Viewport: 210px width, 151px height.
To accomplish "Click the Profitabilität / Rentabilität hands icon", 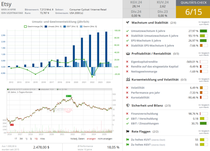I will (x=127, y=54).
